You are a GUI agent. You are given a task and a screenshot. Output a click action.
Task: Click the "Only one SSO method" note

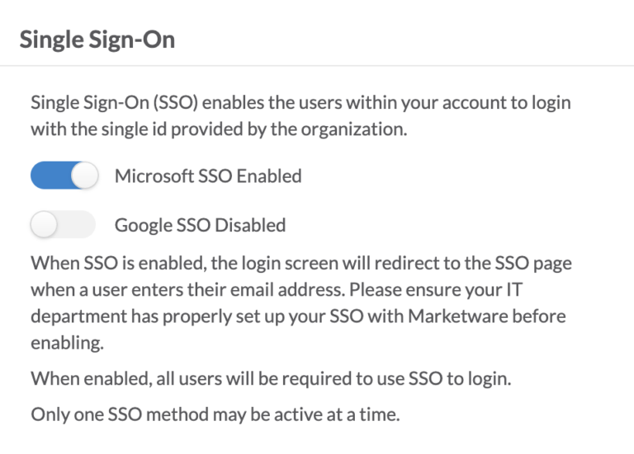pyautogui.click(x=215, y=414)
